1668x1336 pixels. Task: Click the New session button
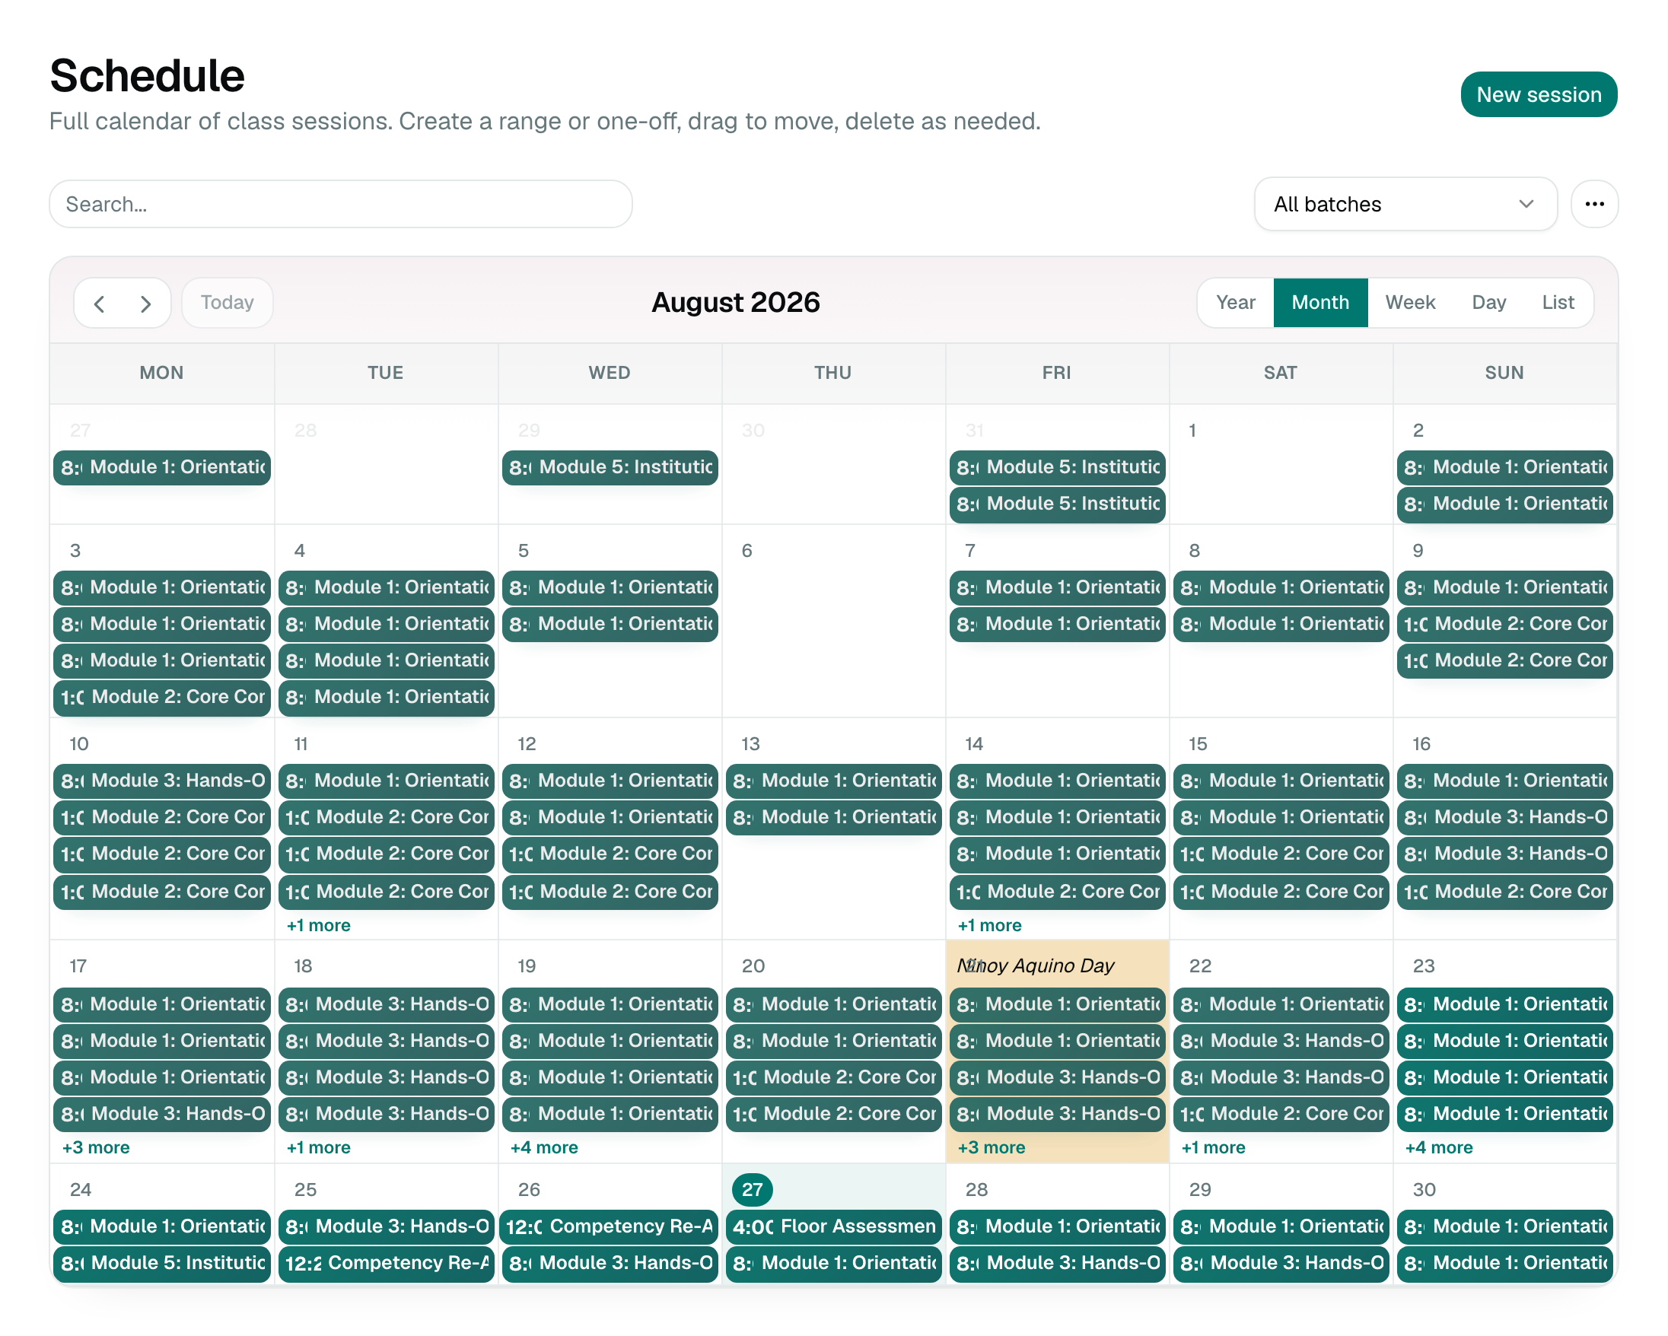(1538, 94)
